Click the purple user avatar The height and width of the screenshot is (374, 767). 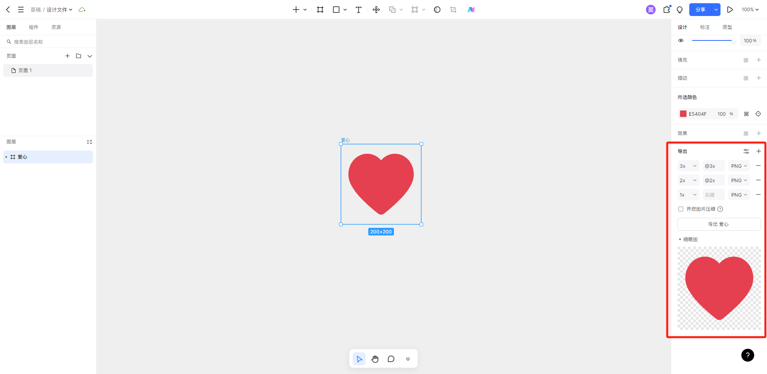point(651,10)
